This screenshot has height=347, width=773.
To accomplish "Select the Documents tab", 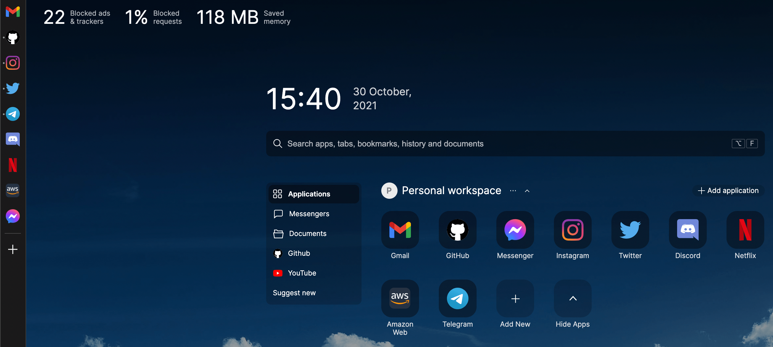I will [x=314, y=234].
